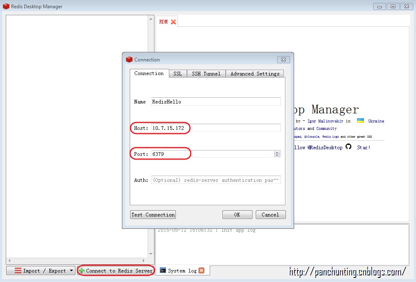Increase the Port value with up arrow

(x=277, y=152)
